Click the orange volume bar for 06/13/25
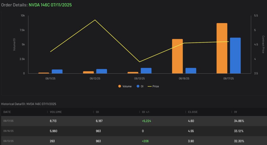The width and height of the screenshot is (267, 145). coord(133,73)
